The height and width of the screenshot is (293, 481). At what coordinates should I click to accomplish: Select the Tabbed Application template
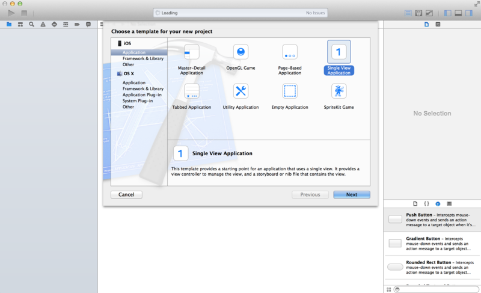pyautogui.click(x=192, y=97)
